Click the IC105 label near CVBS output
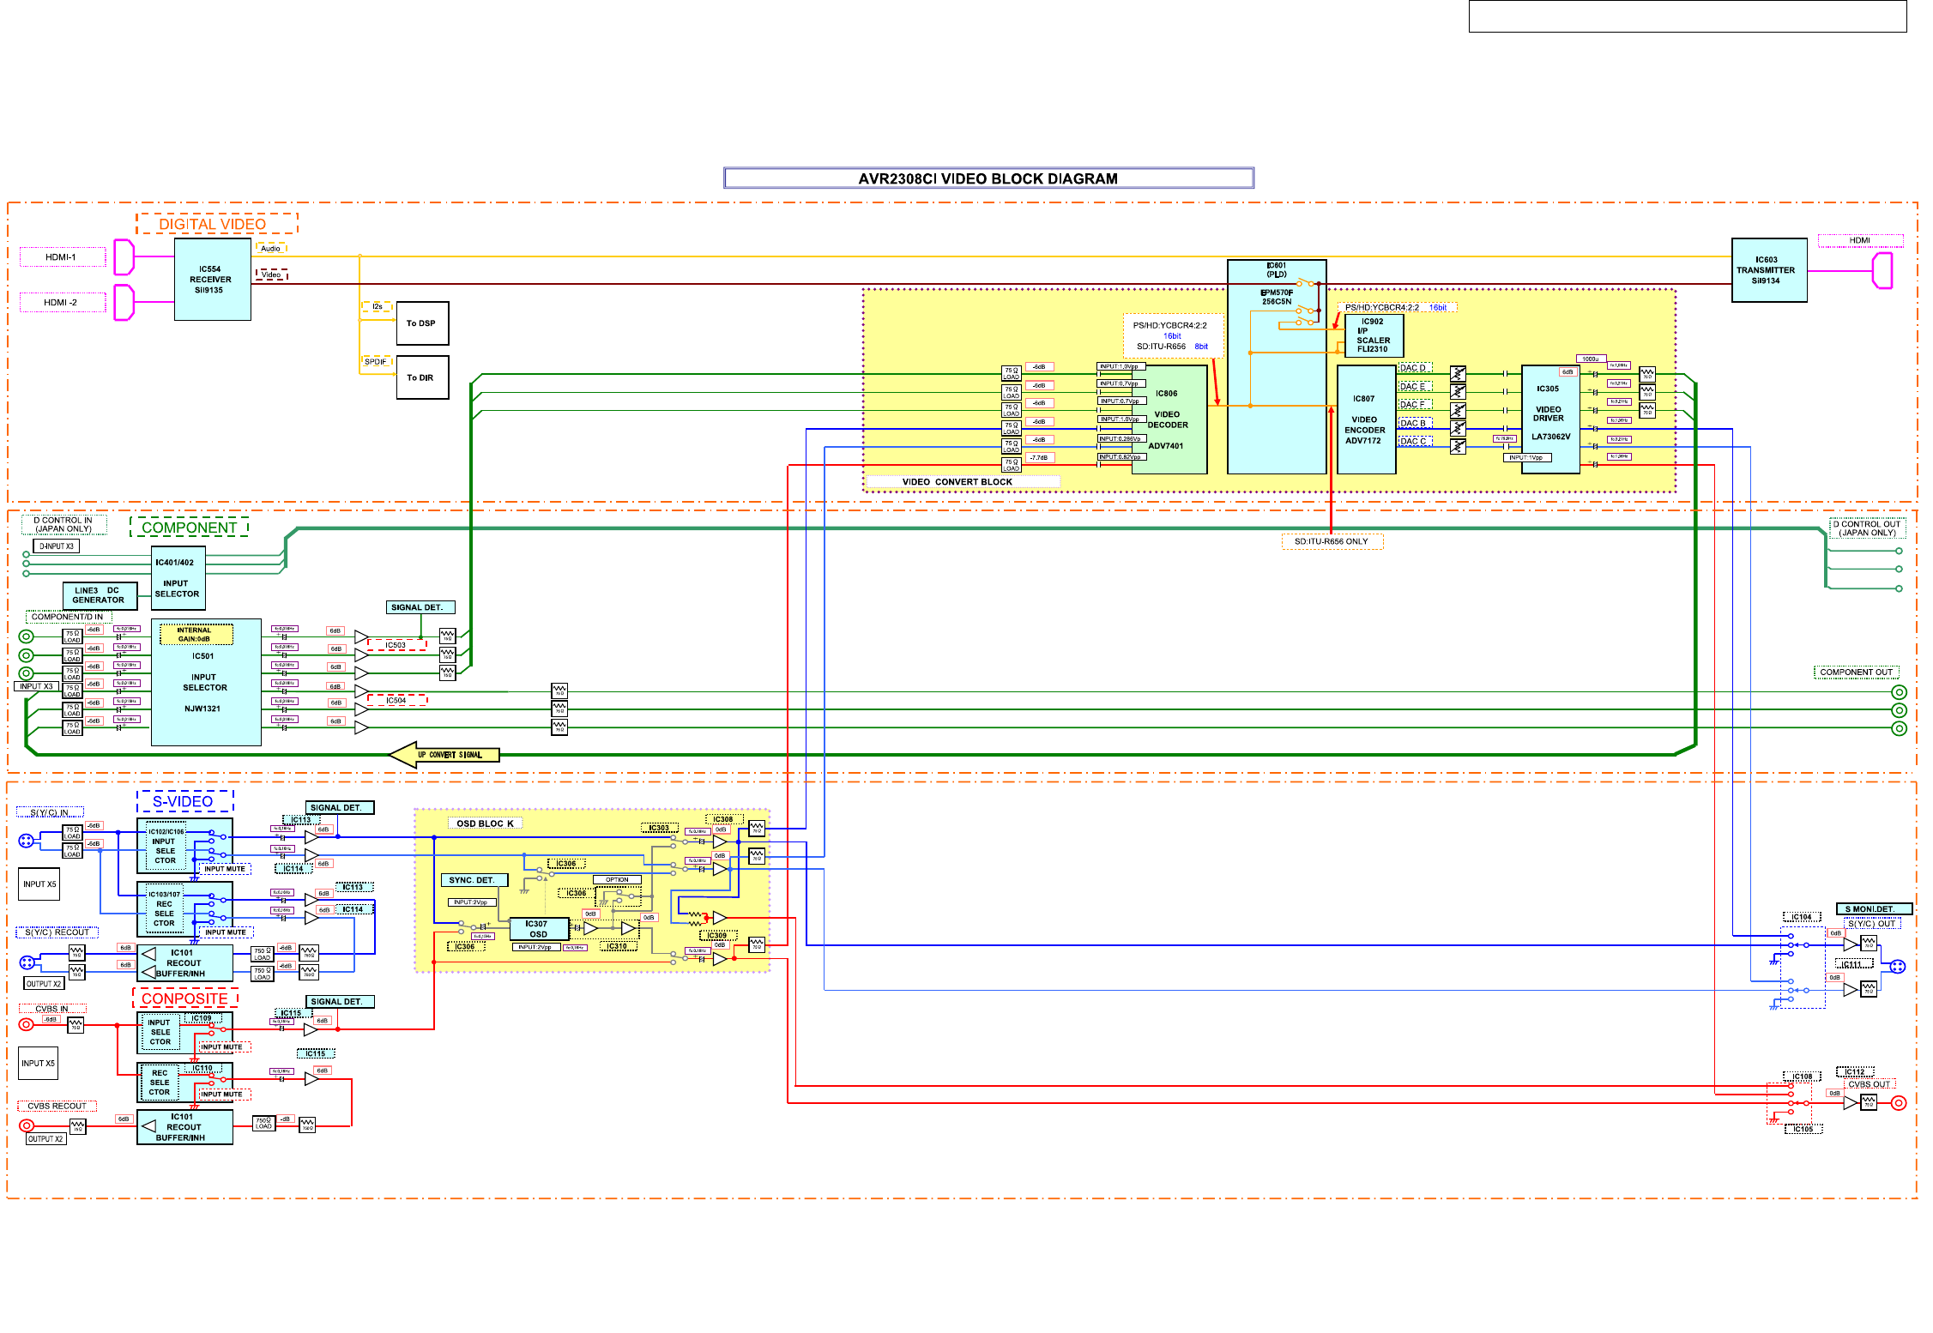Image resolution: width=1933 pixels, height=1333 pixels. click(x=1803, y=1129)
